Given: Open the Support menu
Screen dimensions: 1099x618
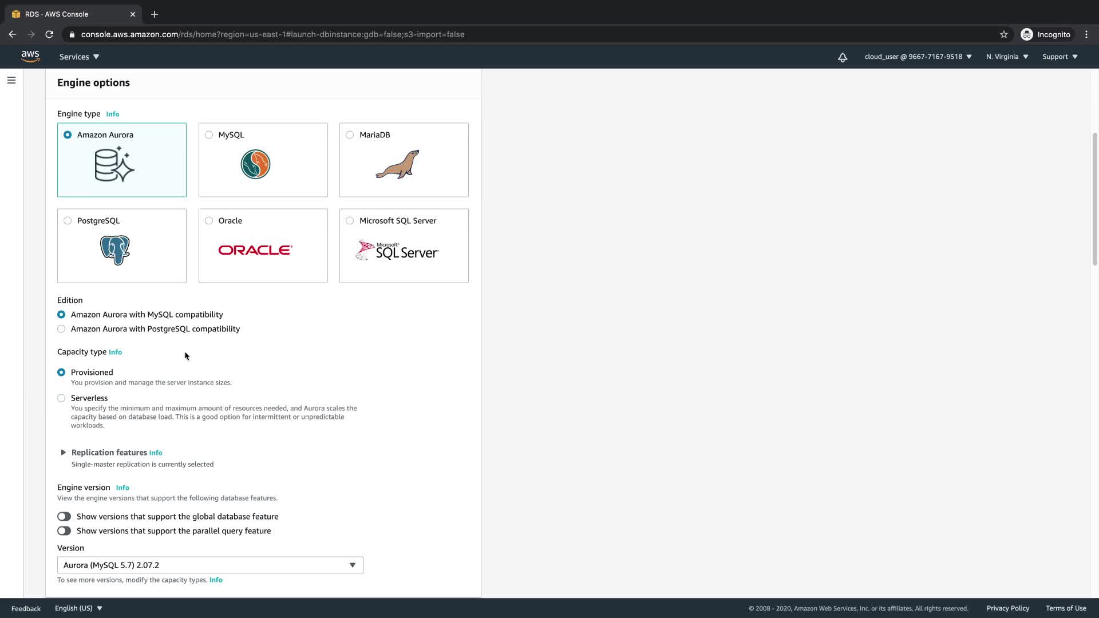Looking at the screenshot, I should point(1060,57).
